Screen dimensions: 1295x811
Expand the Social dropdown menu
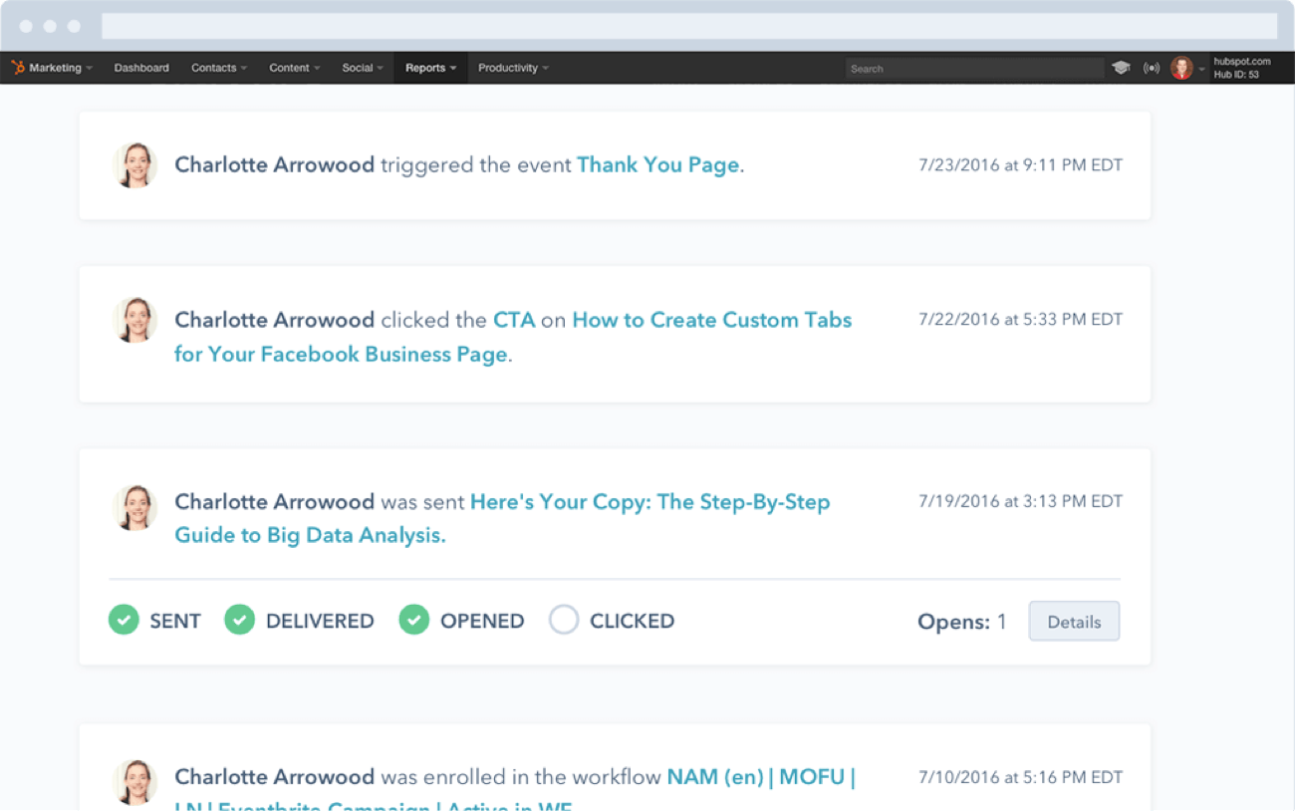(x=363, y=68)
